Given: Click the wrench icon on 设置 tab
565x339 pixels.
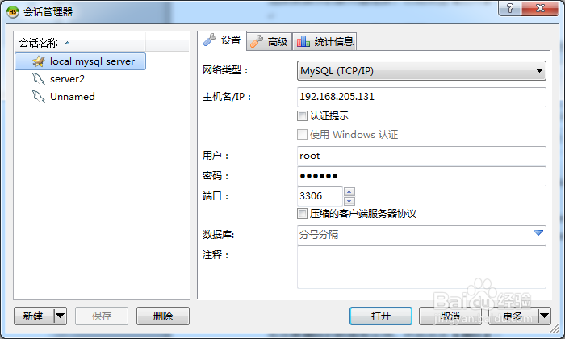Looking at the screenshot, I should (210, 40).
